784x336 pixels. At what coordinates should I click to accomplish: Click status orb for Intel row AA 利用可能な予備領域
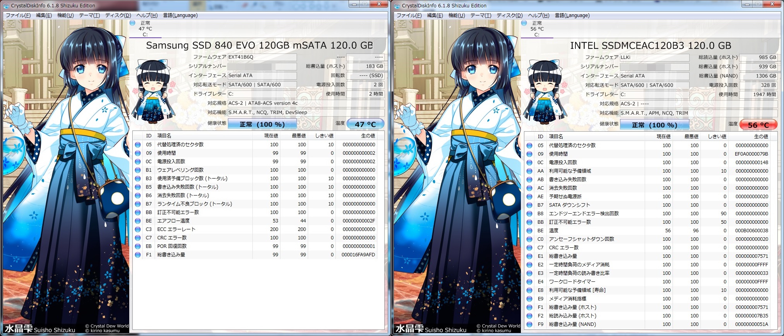529,171
